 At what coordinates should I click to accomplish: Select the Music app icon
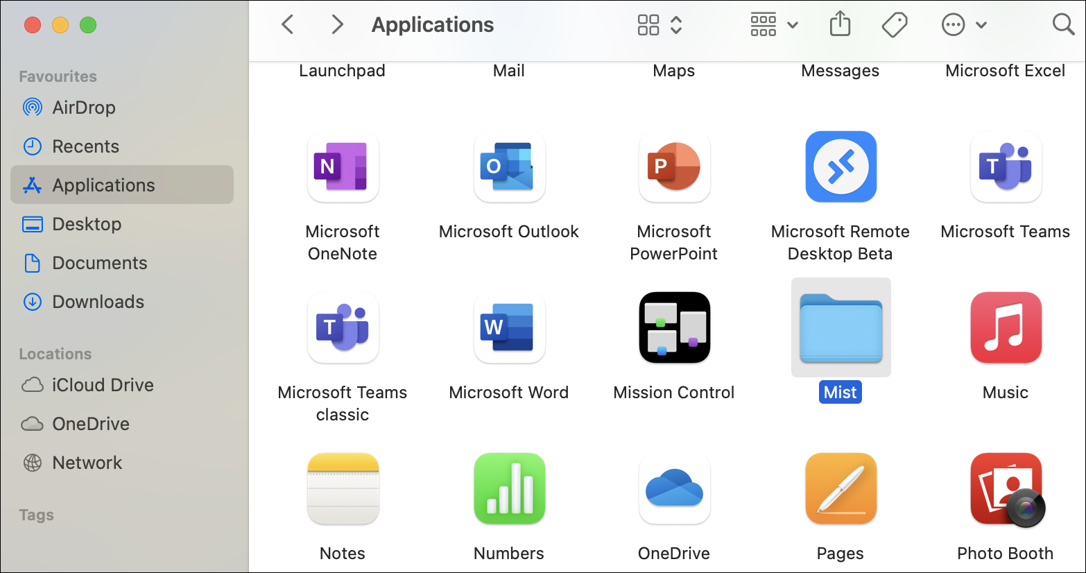1006,327
